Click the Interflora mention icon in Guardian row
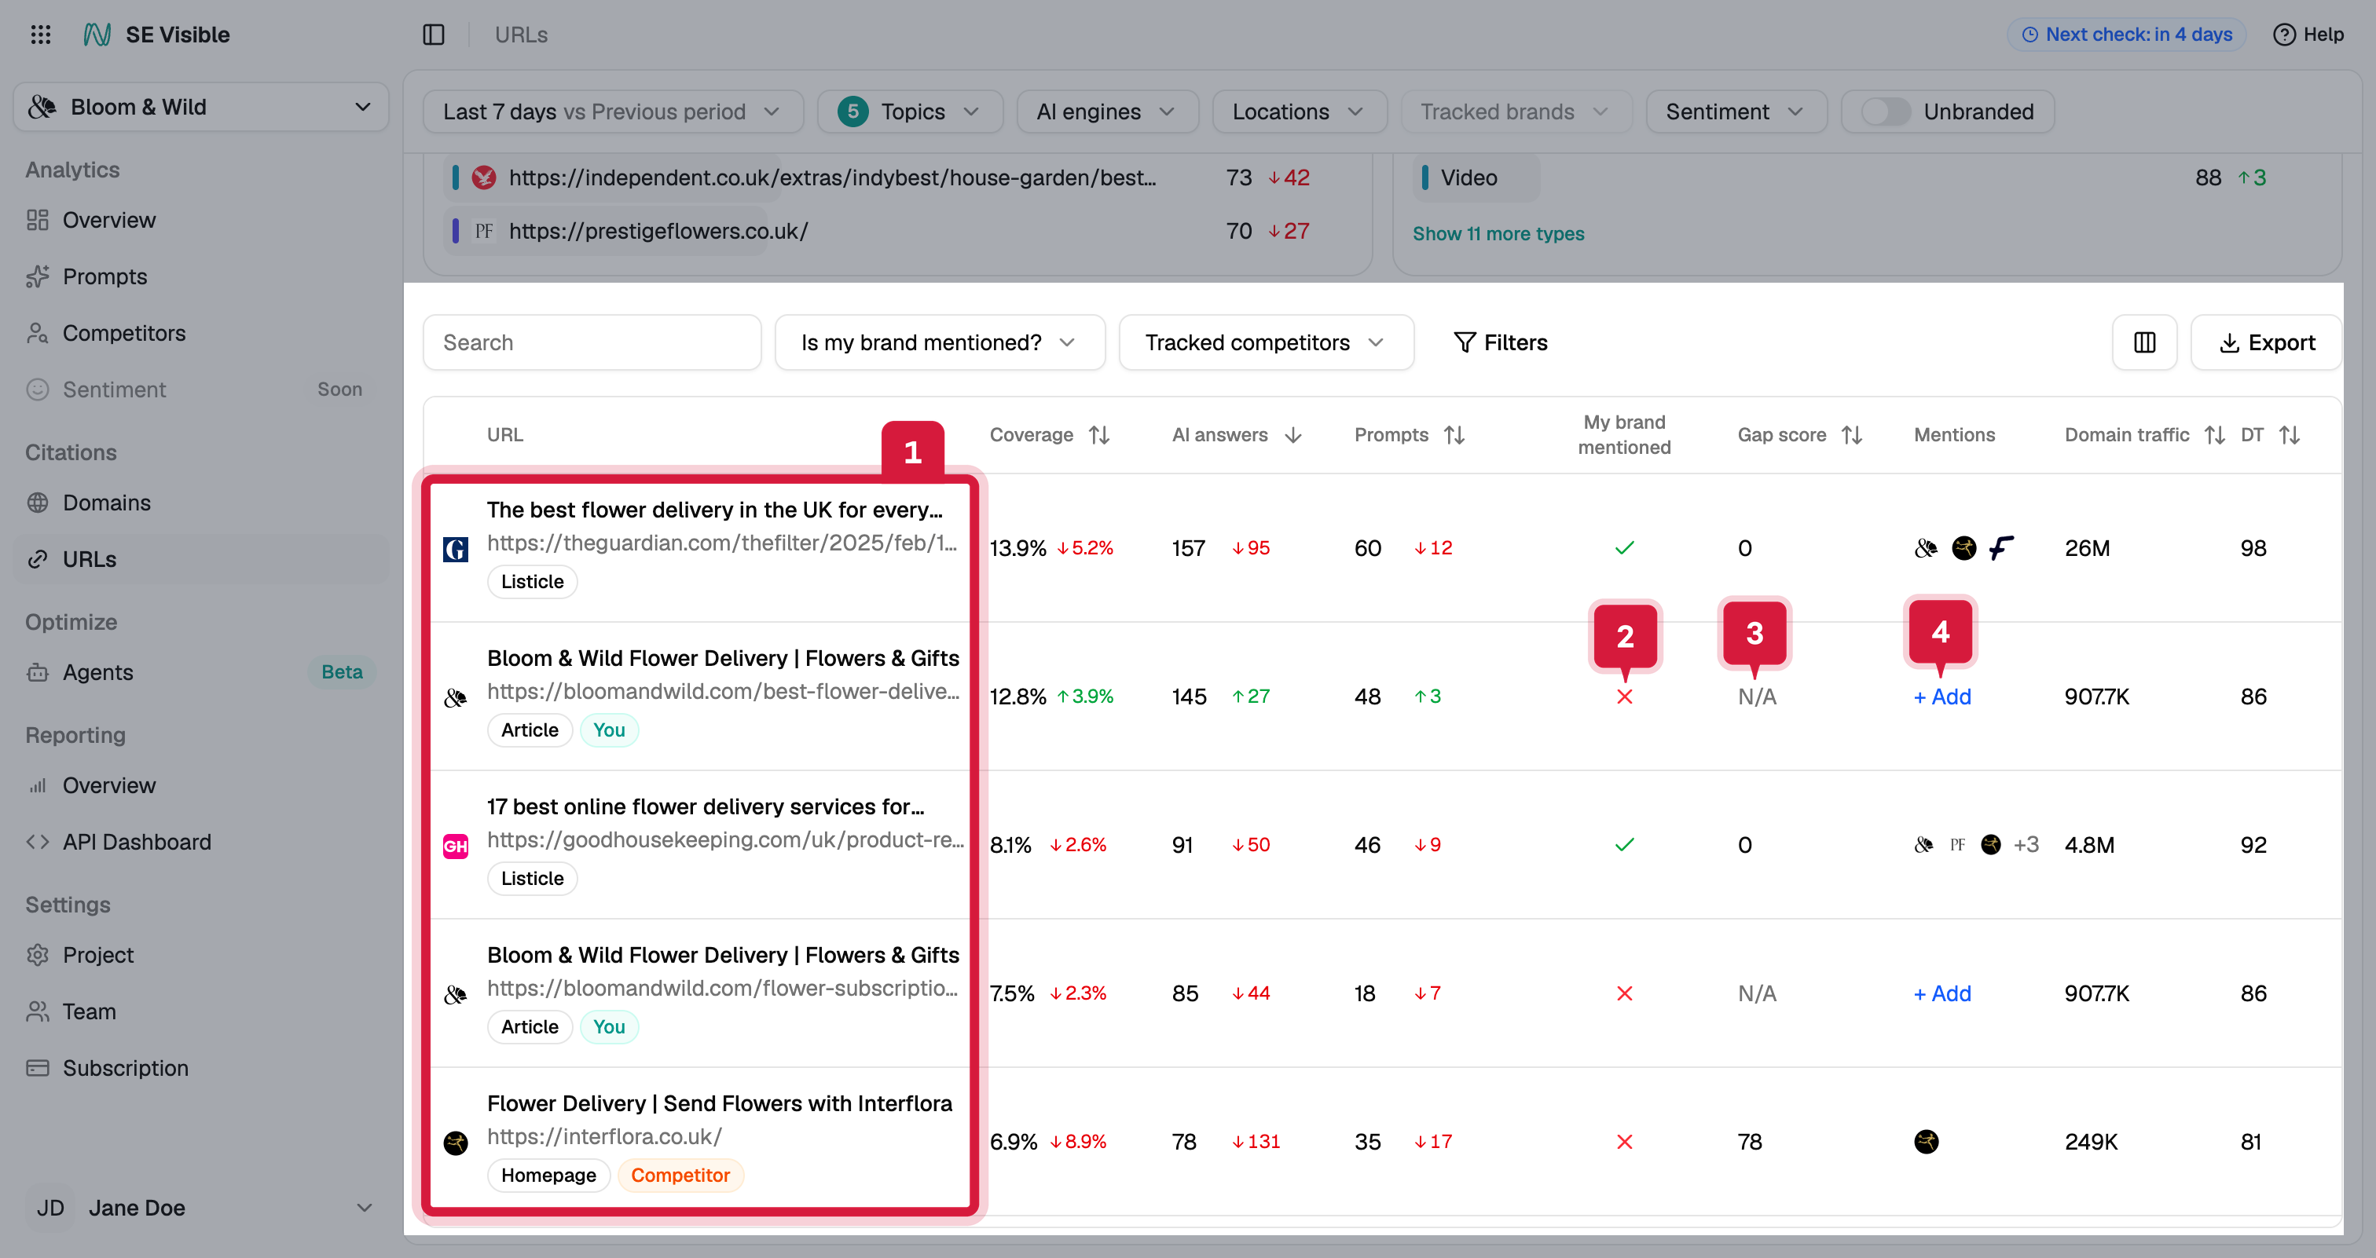 pyautogui.click(x=1964, y=548)
